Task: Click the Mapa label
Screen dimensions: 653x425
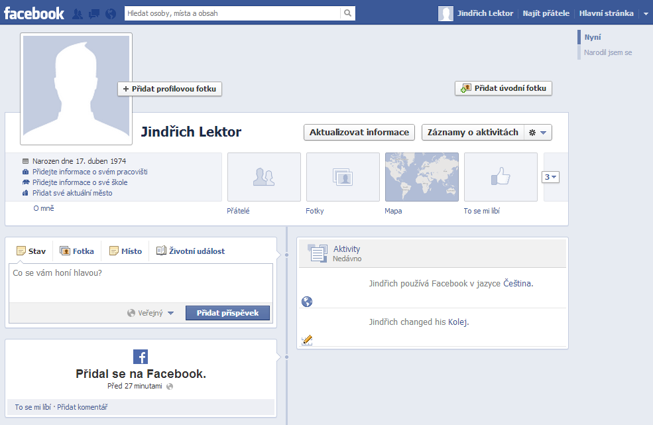Action: tap(393, 211)
